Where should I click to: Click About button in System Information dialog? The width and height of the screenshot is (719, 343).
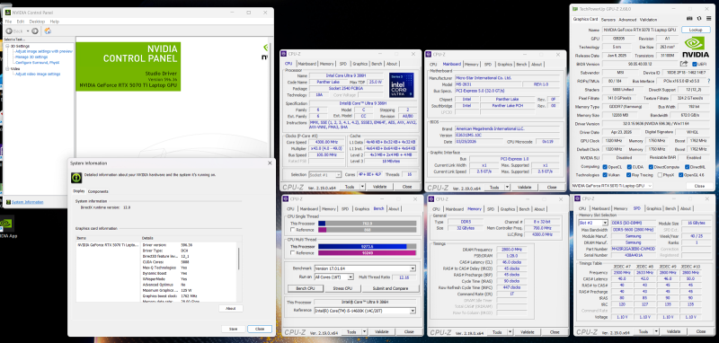[231, 309]
